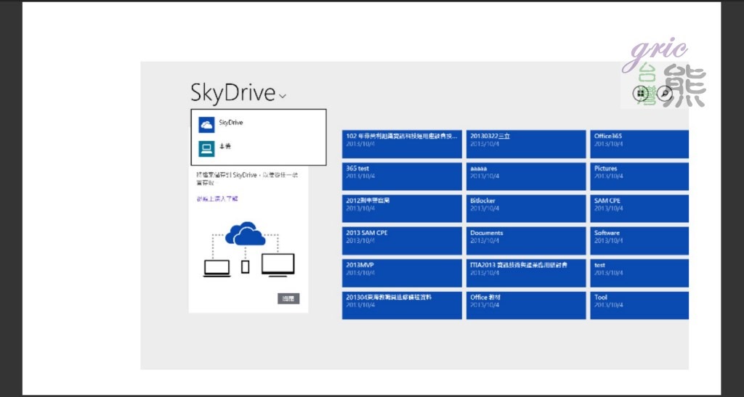The height and width of the screenshot is (397, 744).
Task: Open the 365 test folder tile
Action: coord(402,176)
